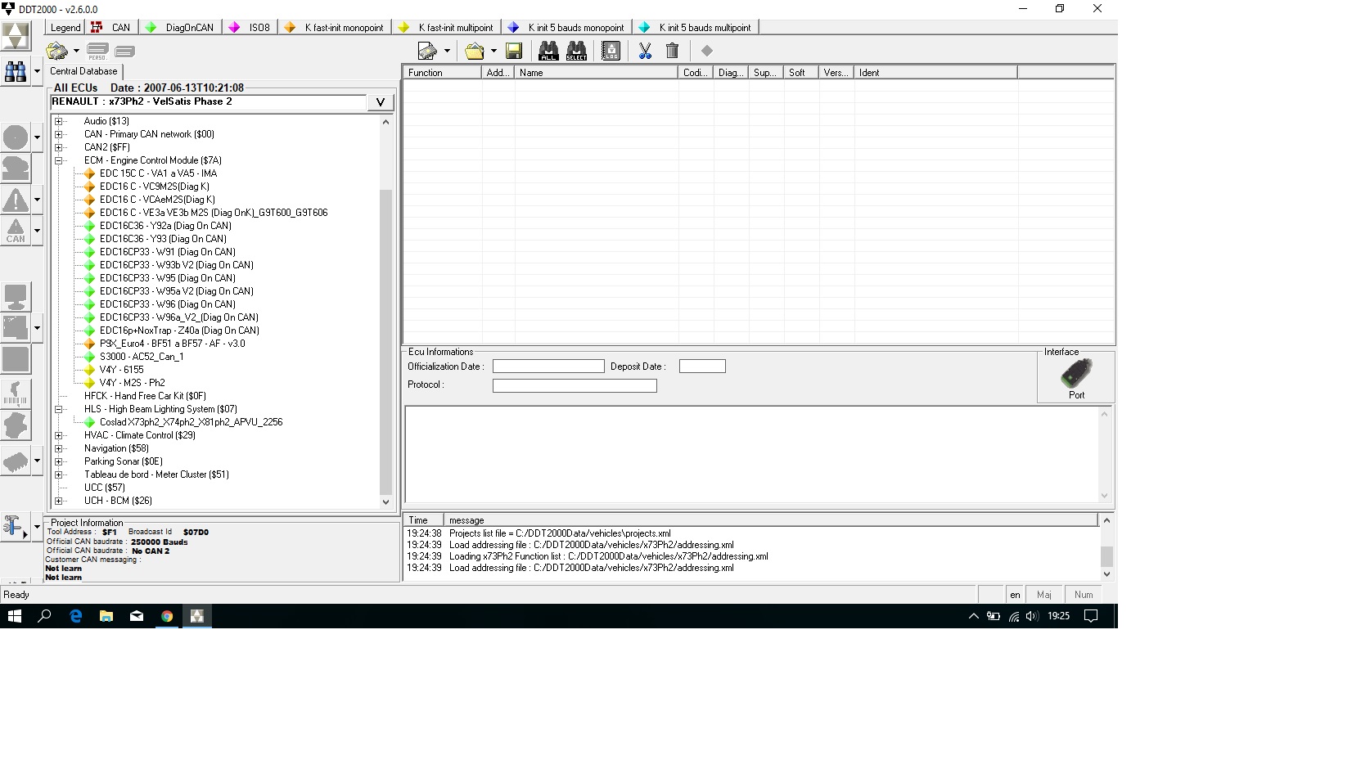
Task: Open File Explorer from the taskbar
Action: [106, 616]
